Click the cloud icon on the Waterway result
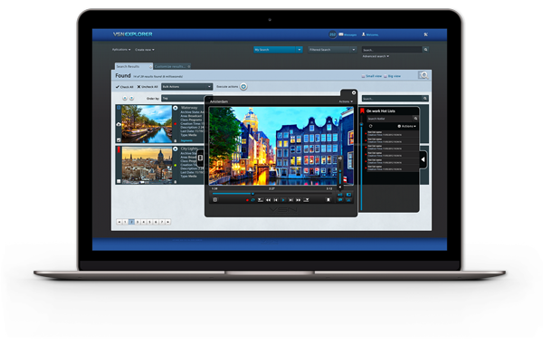Screen dimensions: 543x345 click(x=119, y=124)
